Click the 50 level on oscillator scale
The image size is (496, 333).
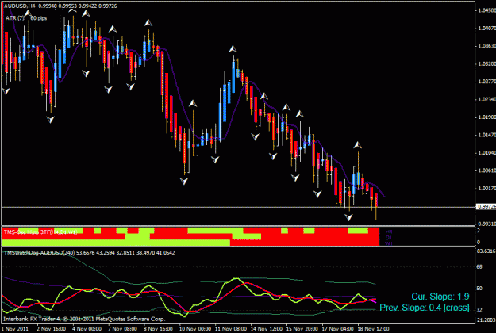[480, 289]
